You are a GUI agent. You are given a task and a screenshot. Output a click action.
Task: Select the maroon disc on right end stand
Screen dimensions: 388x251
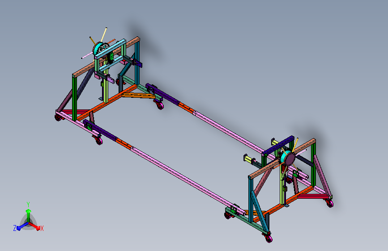pyautogui.click(x=290, y=159)
